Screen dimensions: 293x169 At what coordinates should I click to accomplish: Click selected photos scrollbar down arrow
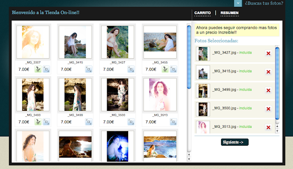pyautogui.click(x=277, y=131)
